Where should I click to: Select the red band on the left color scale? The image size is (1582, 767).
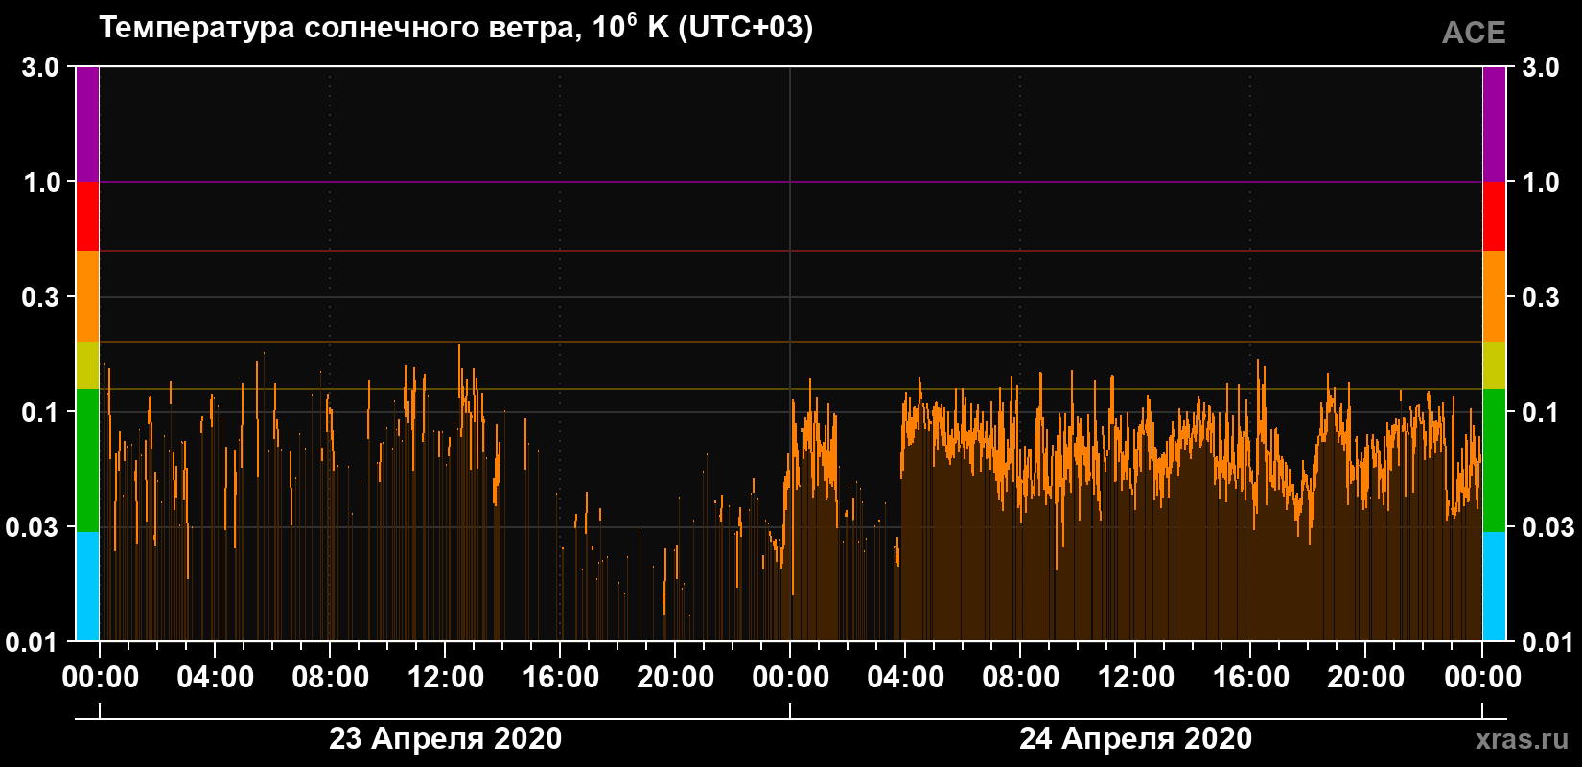87,217
